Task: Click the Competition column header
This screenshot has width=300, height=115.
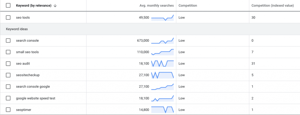Action: [188, 6]
